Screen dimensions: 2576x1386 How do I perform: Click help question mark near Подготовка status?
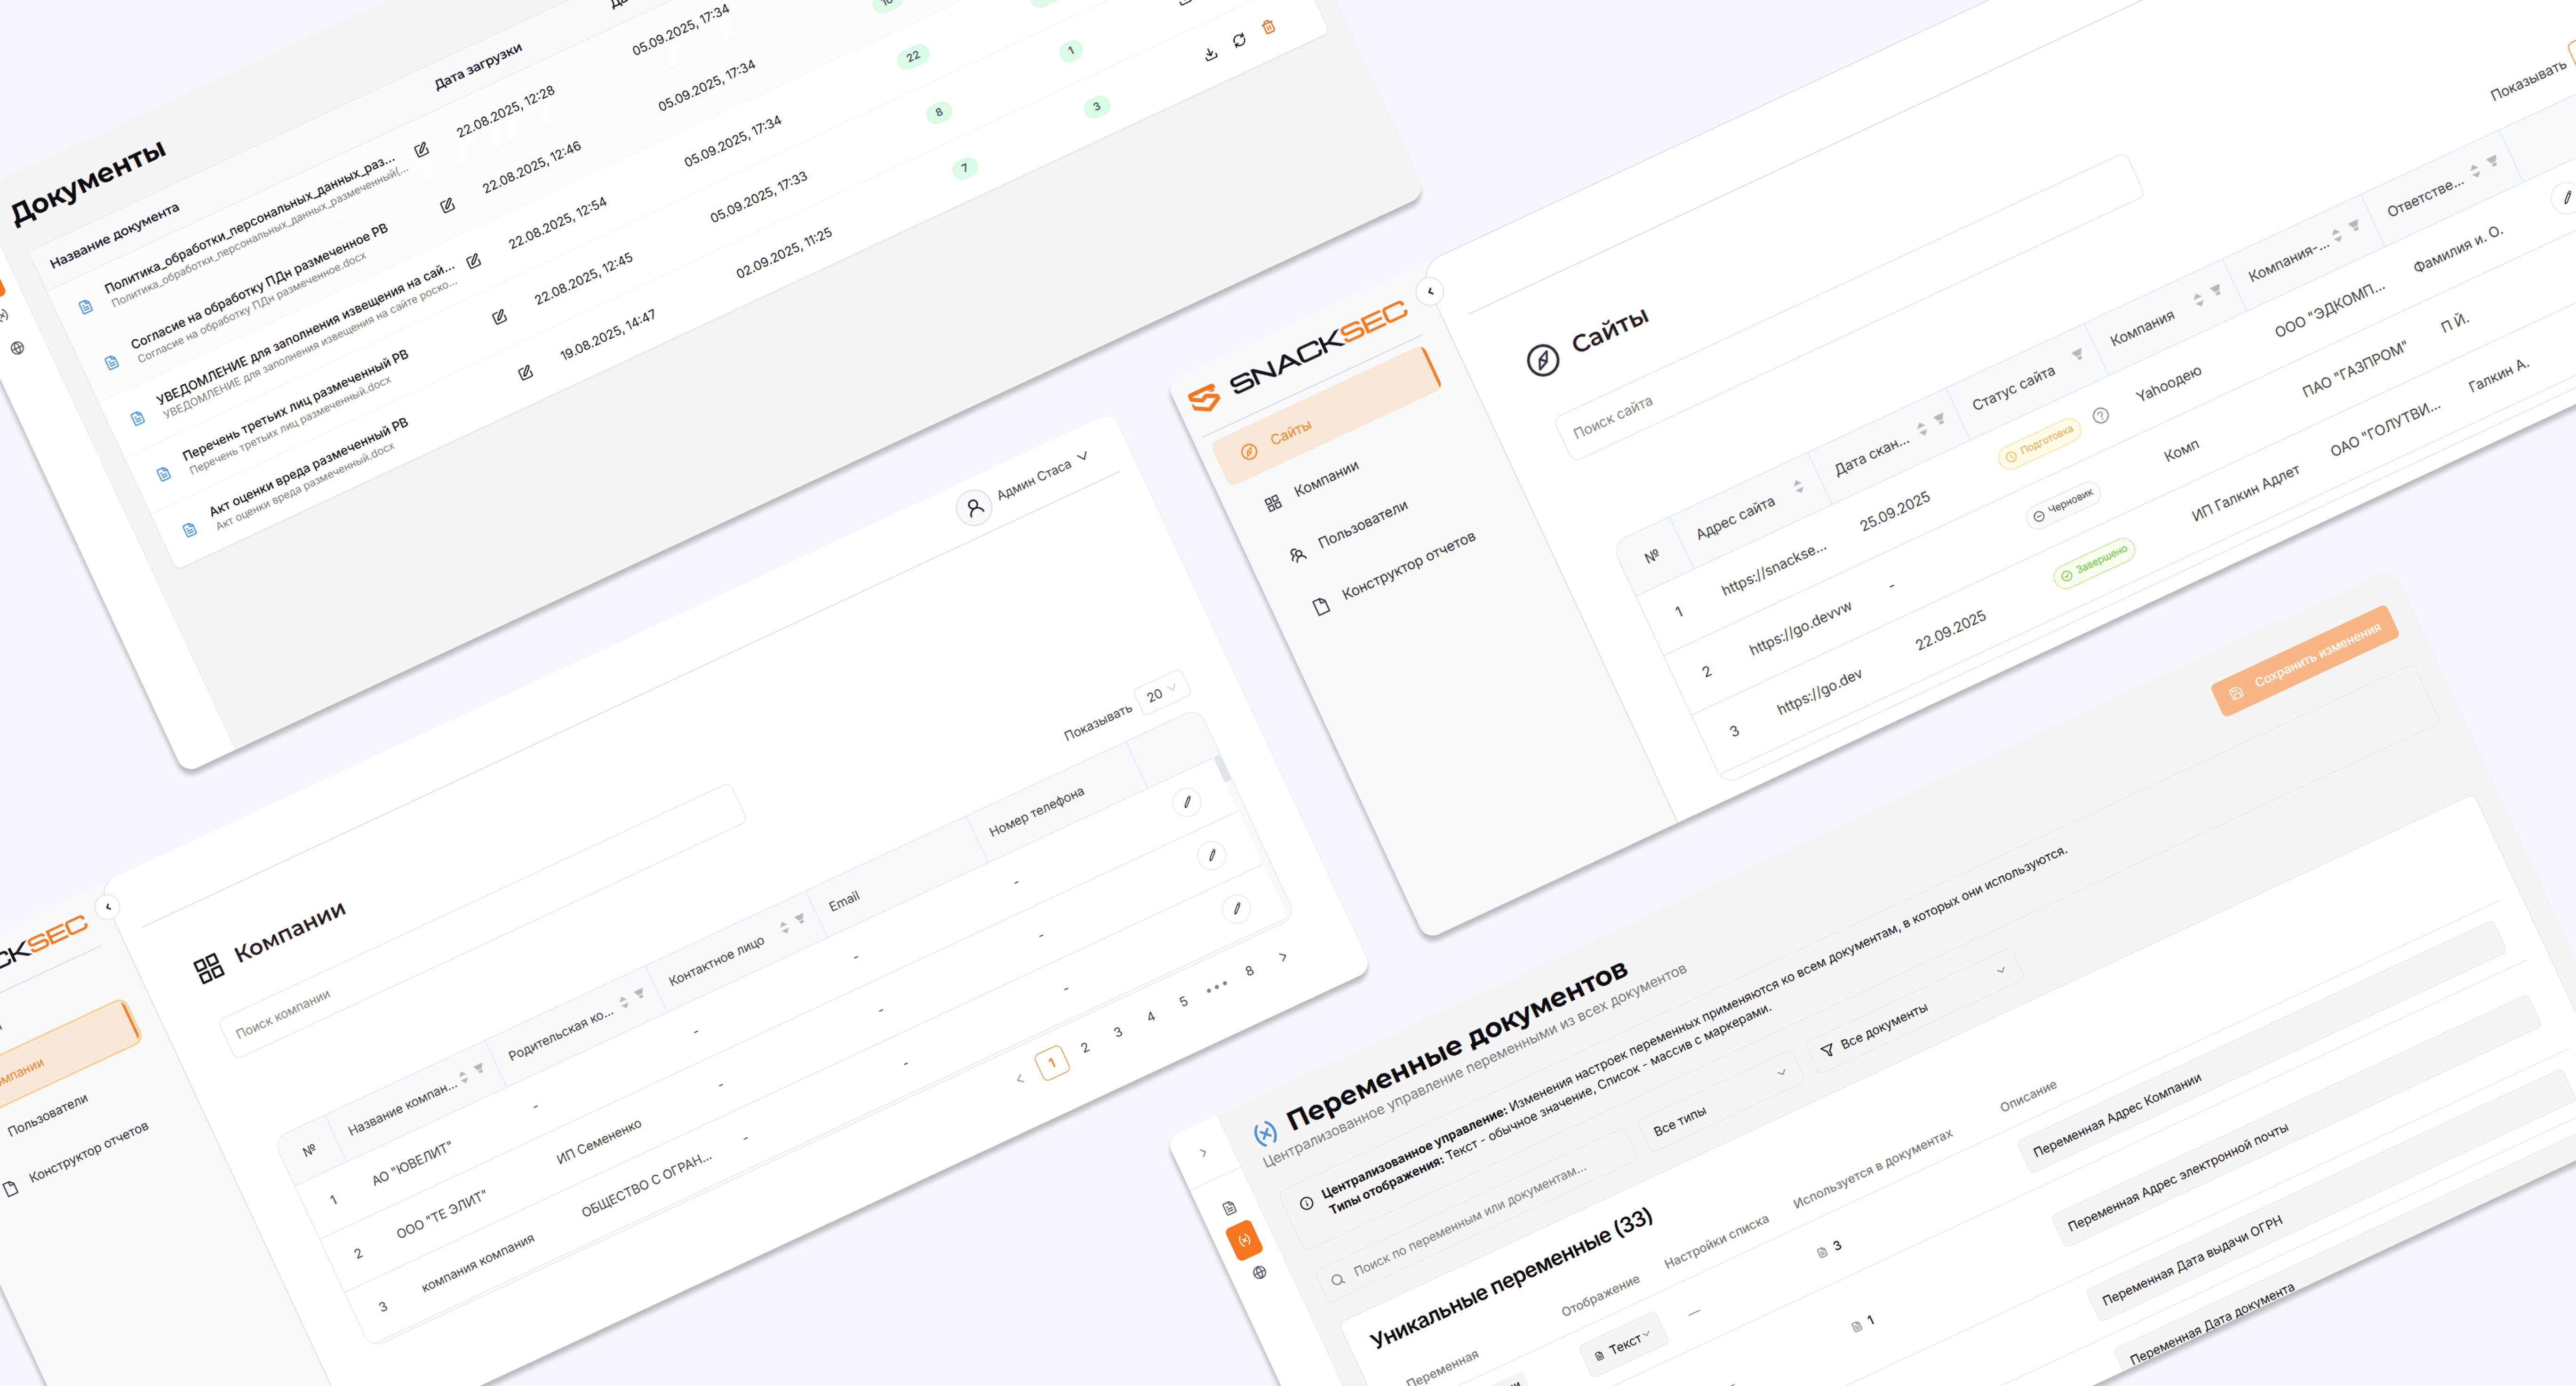(2100, 415)
